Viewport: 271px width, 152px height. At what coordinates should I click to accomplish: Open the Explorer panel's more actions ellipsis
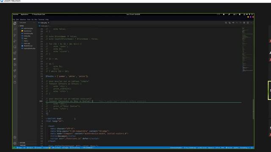point(34,22)
